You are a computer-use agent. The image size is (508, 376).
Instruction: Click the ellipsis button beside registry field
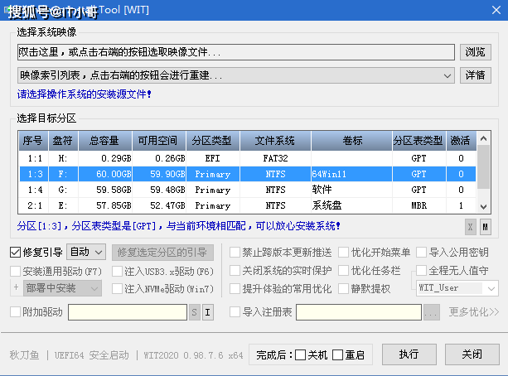[x=432, y=312]
